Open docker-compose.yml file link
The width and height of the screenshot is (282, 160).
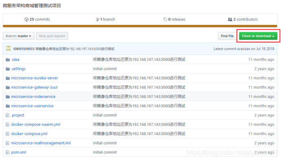tap(29, 134)
